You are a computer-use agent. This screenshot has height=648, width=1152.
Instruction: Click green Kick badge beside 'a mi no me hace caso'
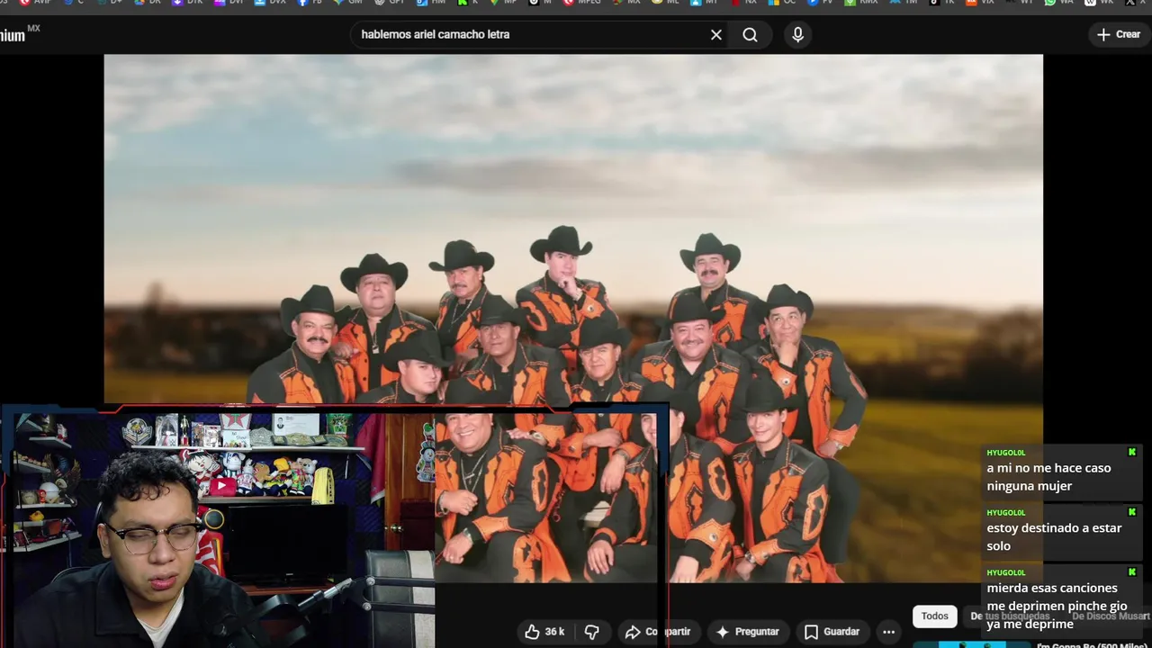pyautogui.click(x=1132, y=452)
